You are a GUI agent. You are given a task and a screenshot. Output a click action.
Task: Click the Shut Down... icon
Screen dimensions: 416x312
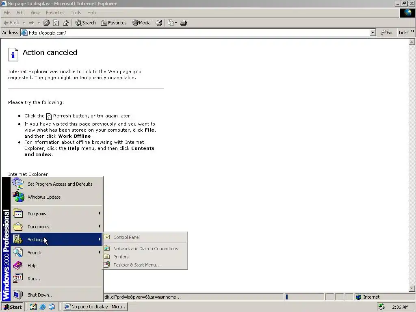pos(18,295)
